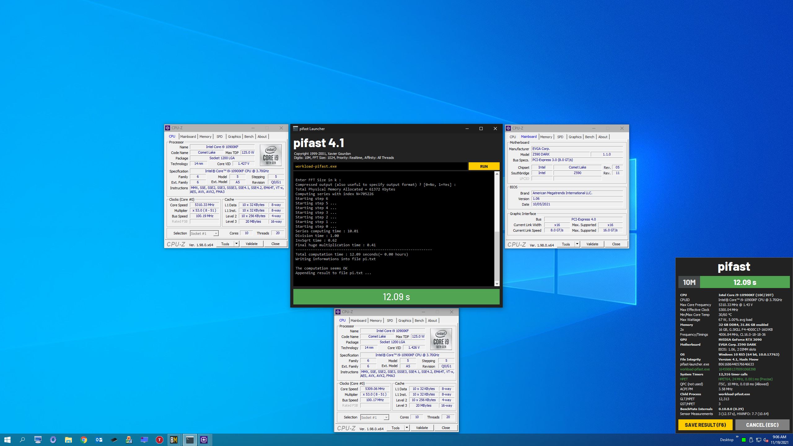793x446 pixels.
Task: Switch to Memory tab in 5310.33 MHz CPU-Z window
Action: [x=205, y=137]
